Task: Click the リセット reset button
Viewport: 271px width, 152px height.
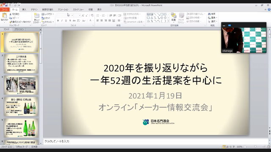Action: (x=46, y=18)
